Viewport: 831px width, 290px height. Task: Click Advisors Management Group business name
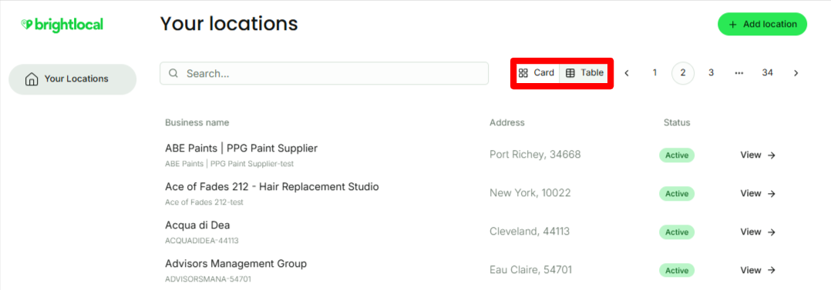[x=236, y=264]
